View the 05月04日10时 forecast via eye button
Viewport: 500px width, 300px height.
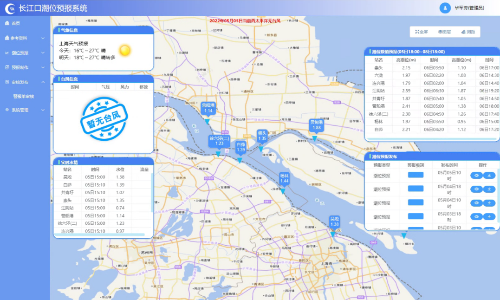[x=476, y=203]
